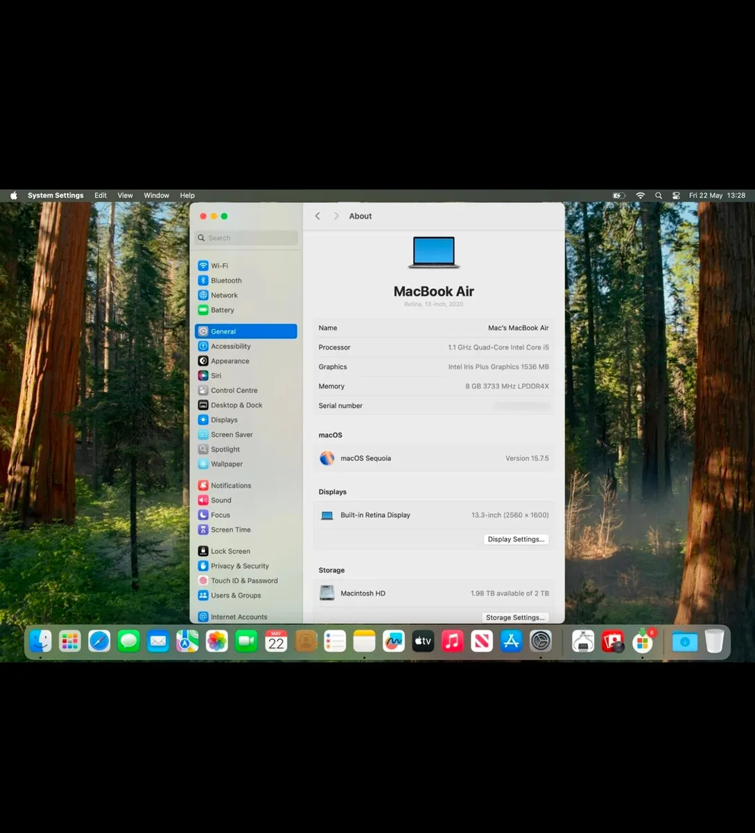Select Battery in the sidebar
This screenshot has width=755, height=833.
coord(246,310)
